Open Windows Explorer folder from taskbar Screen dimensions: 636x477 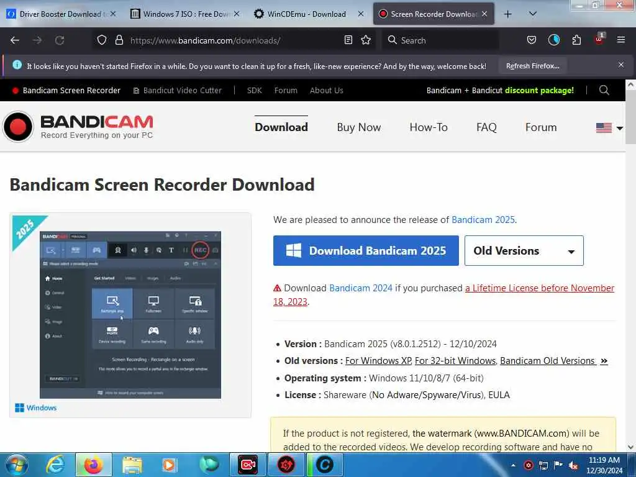coord(132,465)
